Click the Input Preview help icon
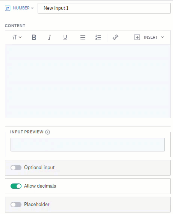The width and height of the screenshot is (173, 214). point(47,132)
